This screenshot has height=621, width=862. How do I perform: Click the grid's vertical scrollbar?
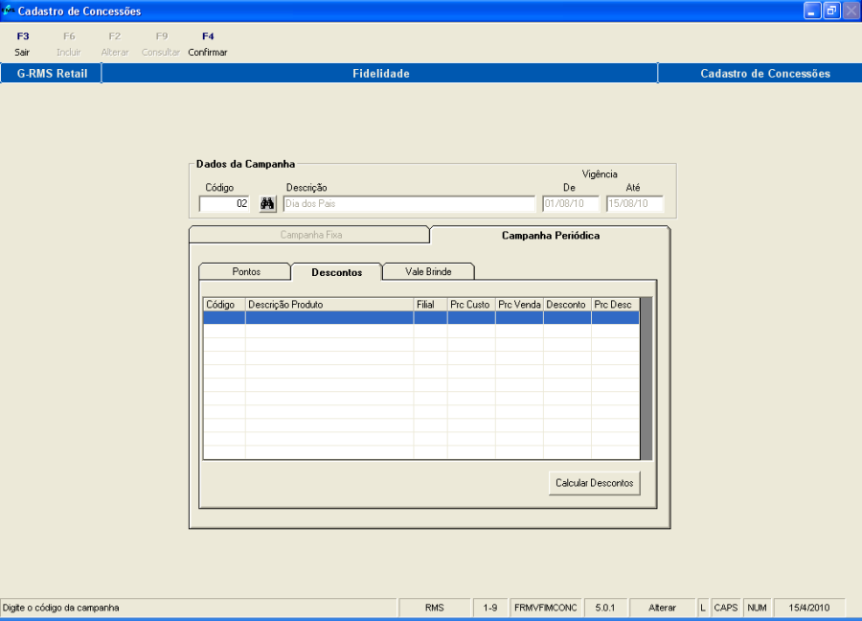click(646, 379)
